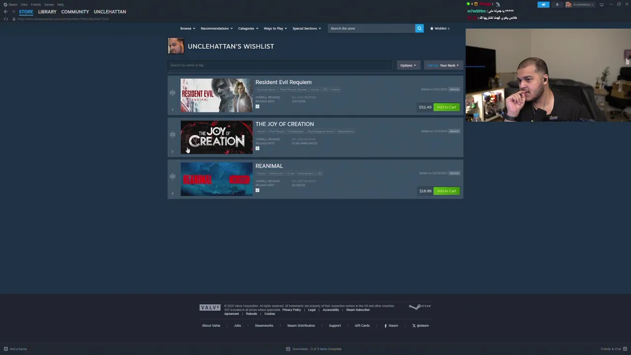Click the Windows platform icon under Resident Evil Requiem
This screenshot has height=355, width=631.
pyautogui.click(x=257, y=106)
